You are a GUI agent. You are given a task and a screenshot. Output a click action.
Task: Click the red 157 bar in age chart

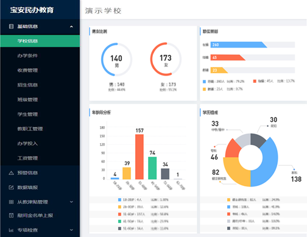pos(139,157)
